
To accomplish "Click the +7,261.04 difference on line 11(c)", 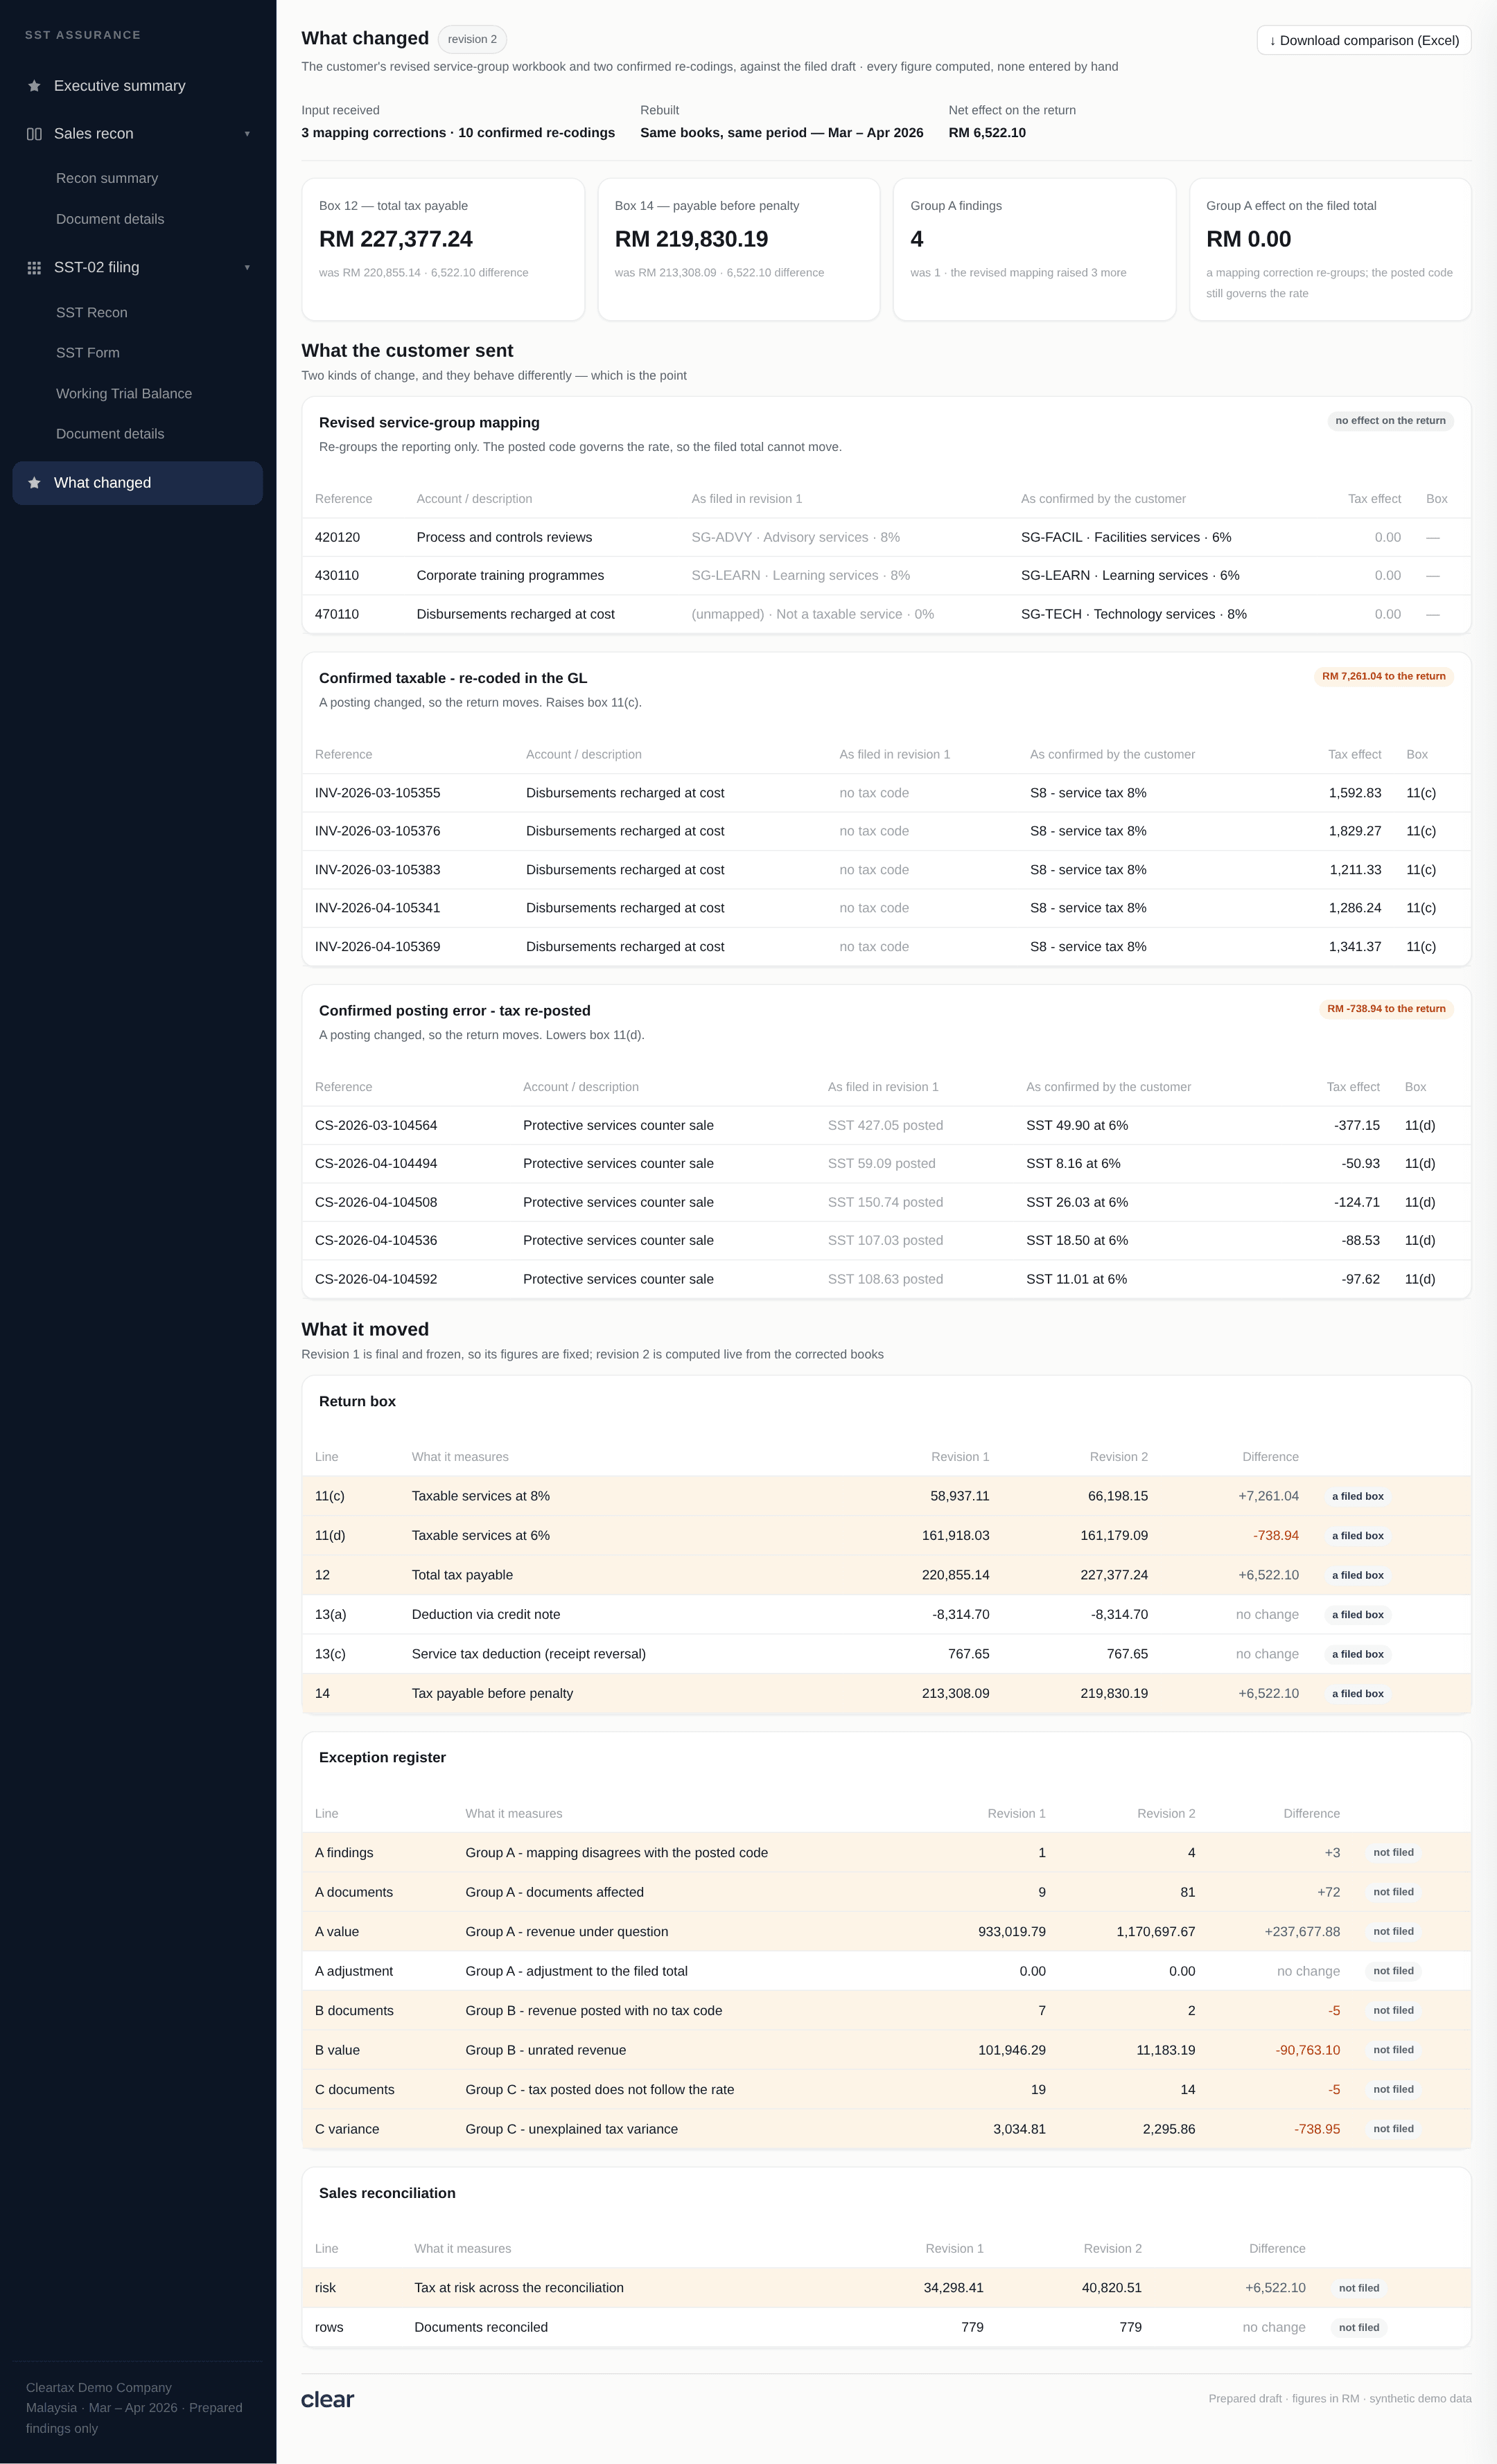I will (x=1268, y=1496).
